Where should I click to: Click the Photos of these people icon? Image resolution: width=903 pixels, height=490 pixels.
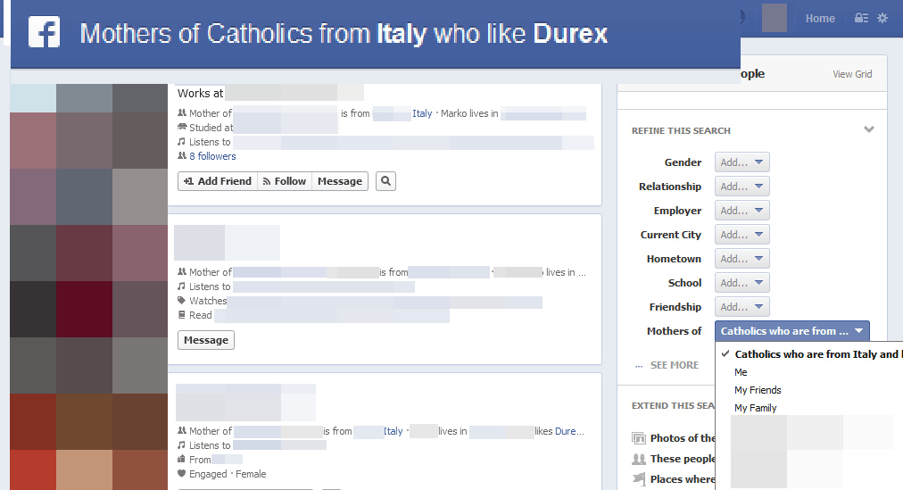tap(639, 438)
